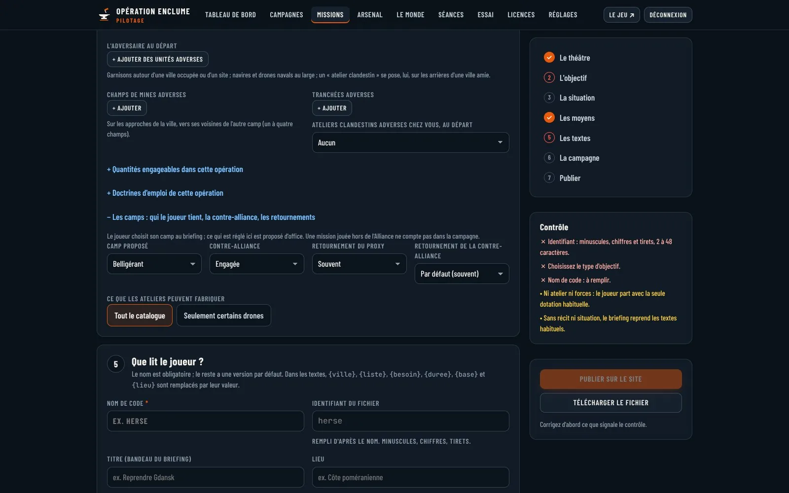Click the Opération Enclume anvil logo
The image size is (789, 493).
coord(104,15)
